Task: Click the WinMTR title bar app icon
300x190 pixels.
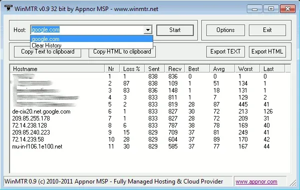Action: click(8, 8)
